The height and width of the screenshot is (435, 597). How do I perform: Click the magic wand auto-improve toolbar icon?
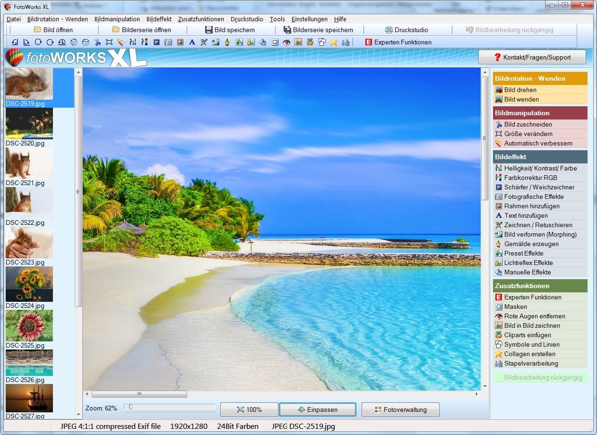click(121, 42)
